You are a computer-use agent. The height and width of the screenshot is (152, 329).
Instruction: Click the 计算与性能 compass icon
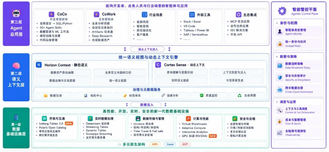[188, 119]
